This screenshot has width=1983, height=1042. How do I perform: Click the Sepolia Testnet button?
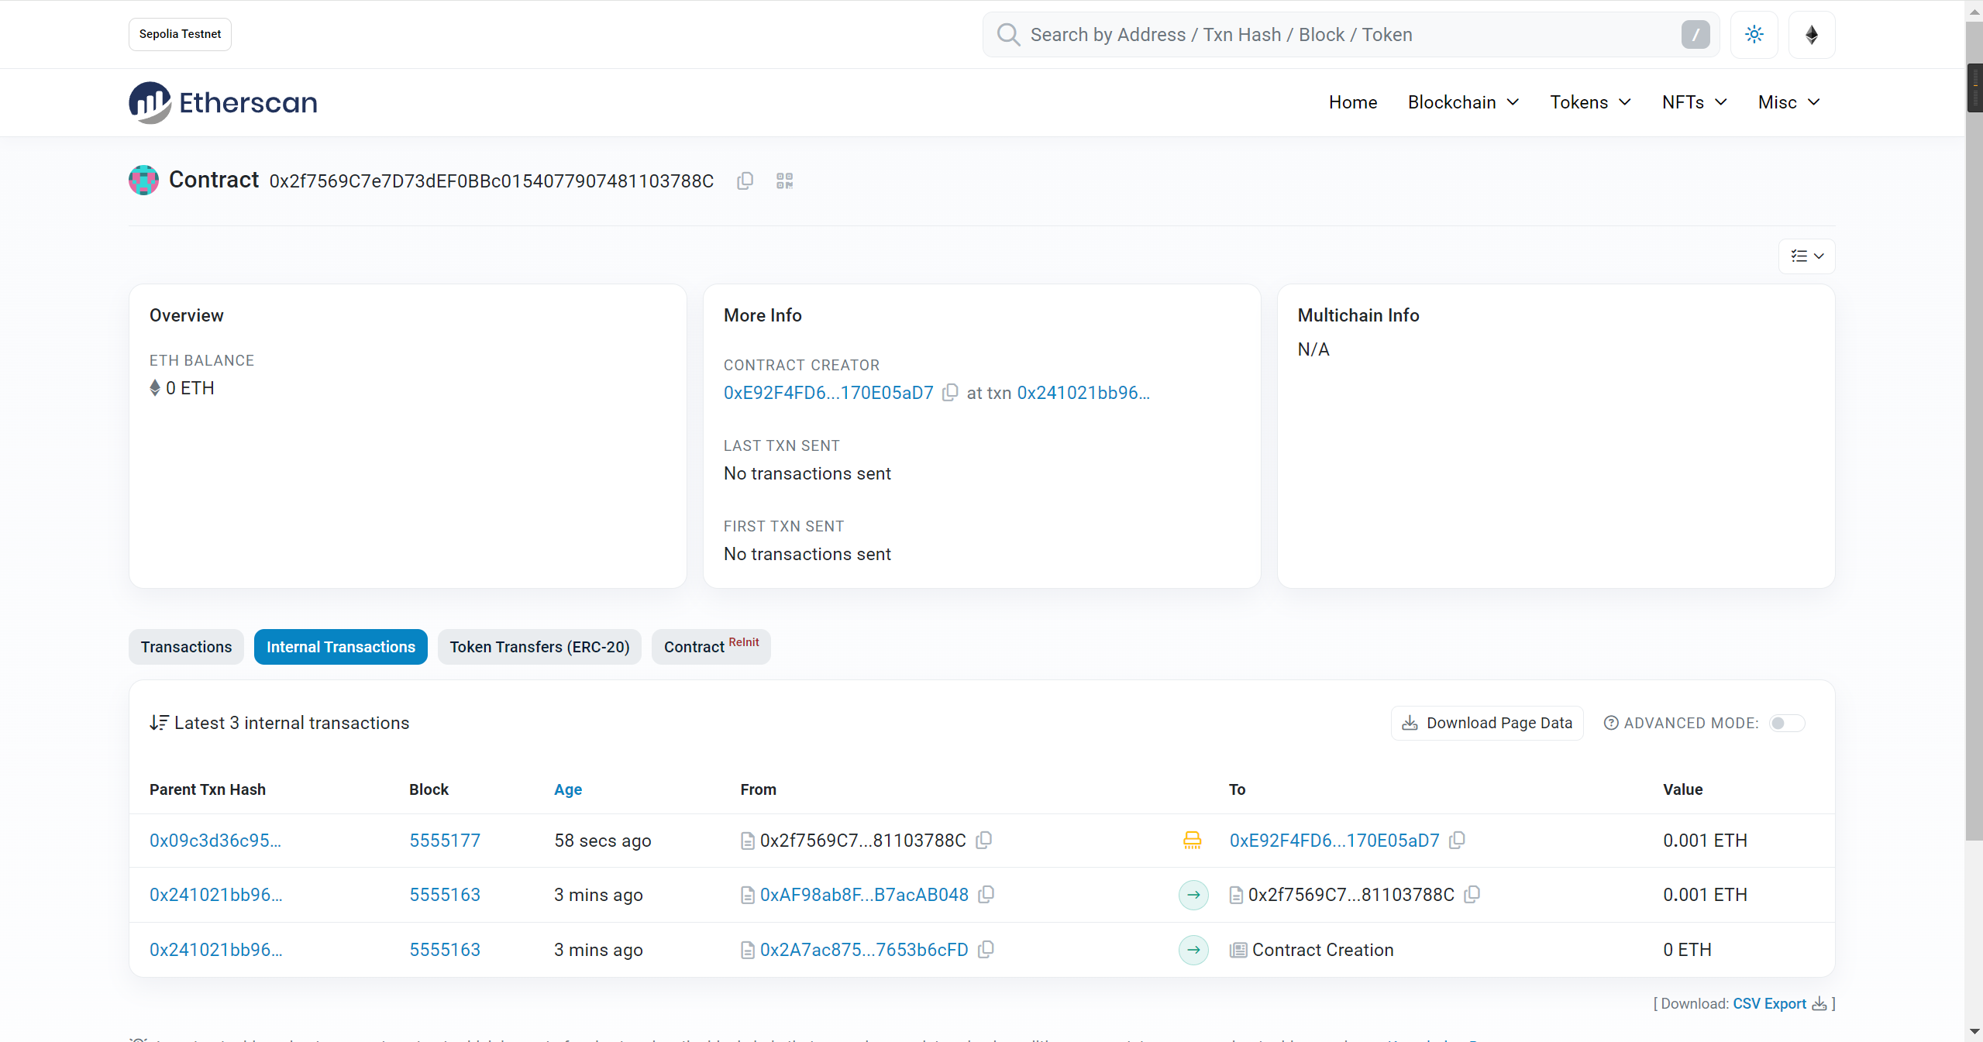(x=180, y=34)
